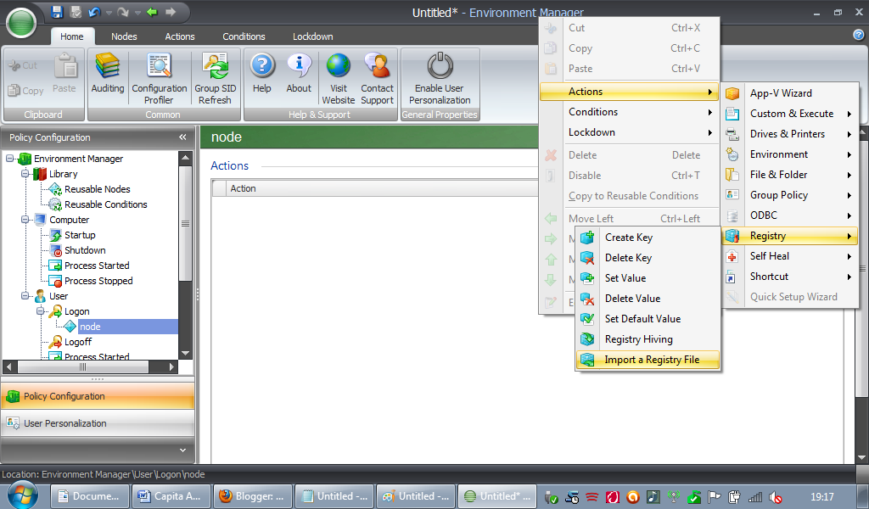
Task: Switch to the Conditions ribbon tab
Action: click(x=244, y=36)
